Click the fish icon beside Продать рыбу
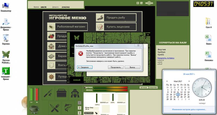This screenshot has width=217, height=115. pyautogui.click(x=100, y=18)
